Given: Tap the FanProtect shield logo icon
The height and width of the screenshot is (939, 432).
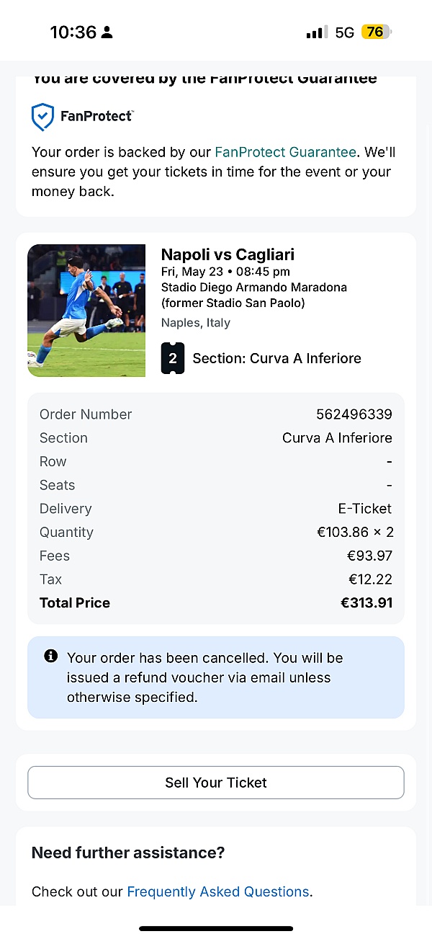Looking at the screenshot, I should point(42,117).
